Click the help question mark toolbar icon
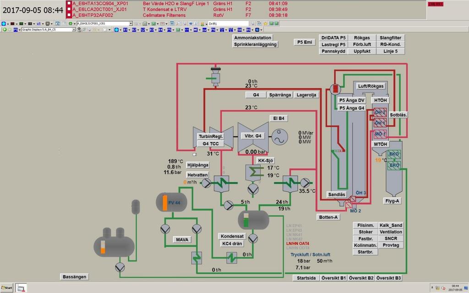 pos(191,23)
